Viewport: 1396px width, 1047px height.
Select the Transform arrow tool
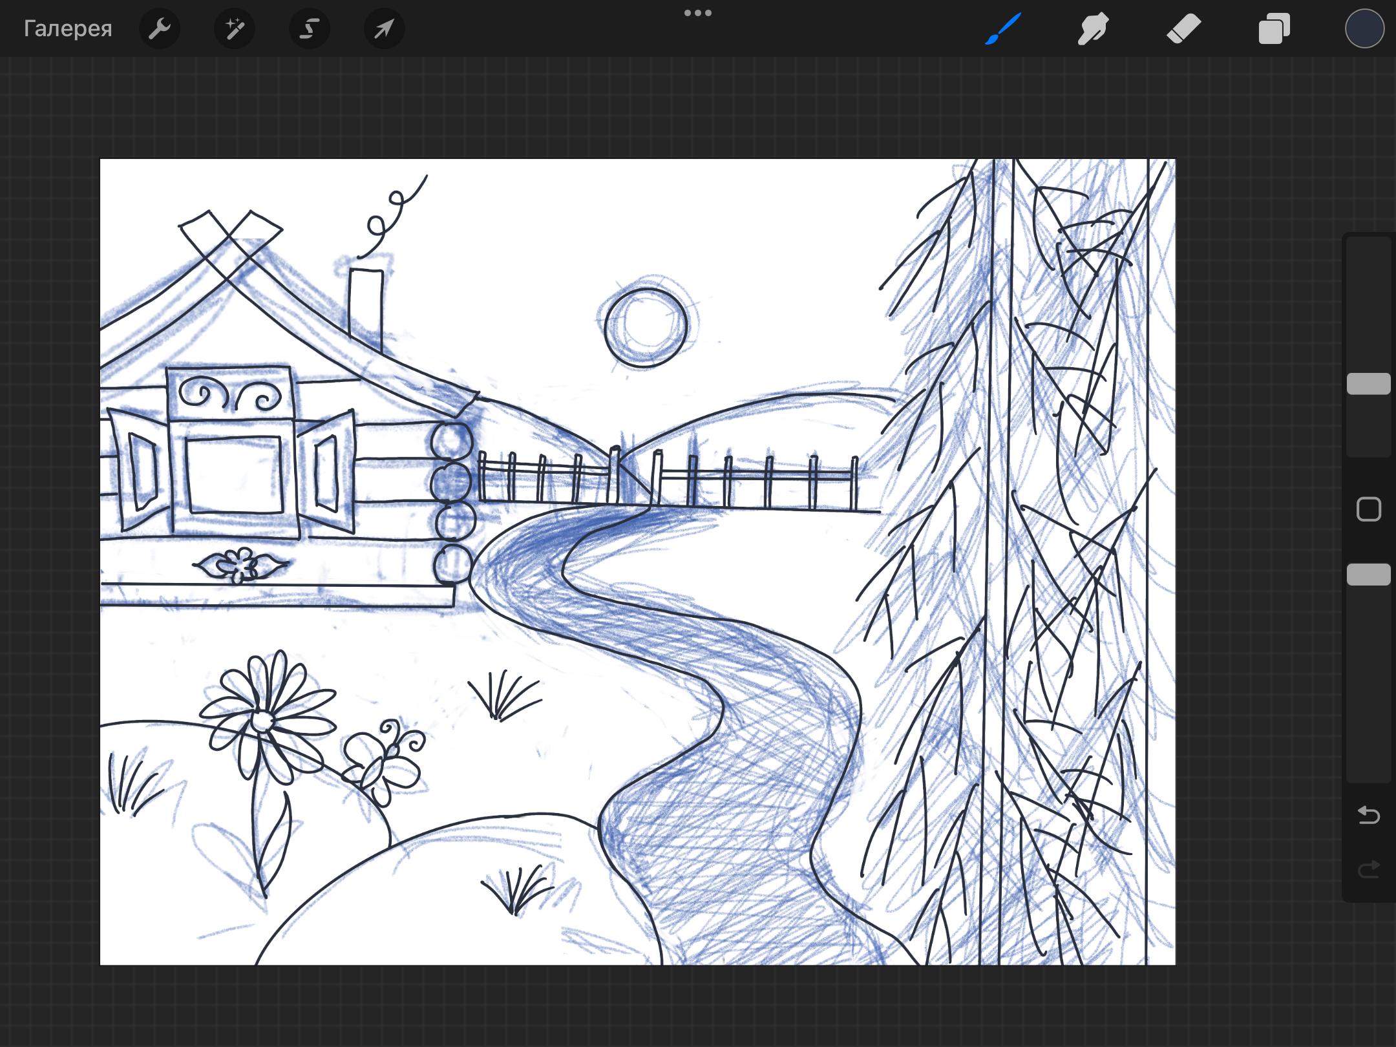point(385,28)
